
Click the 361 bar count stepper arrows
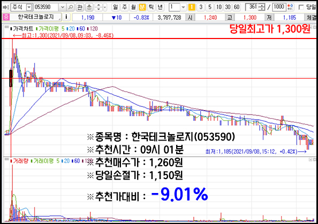tap(262, 7)
